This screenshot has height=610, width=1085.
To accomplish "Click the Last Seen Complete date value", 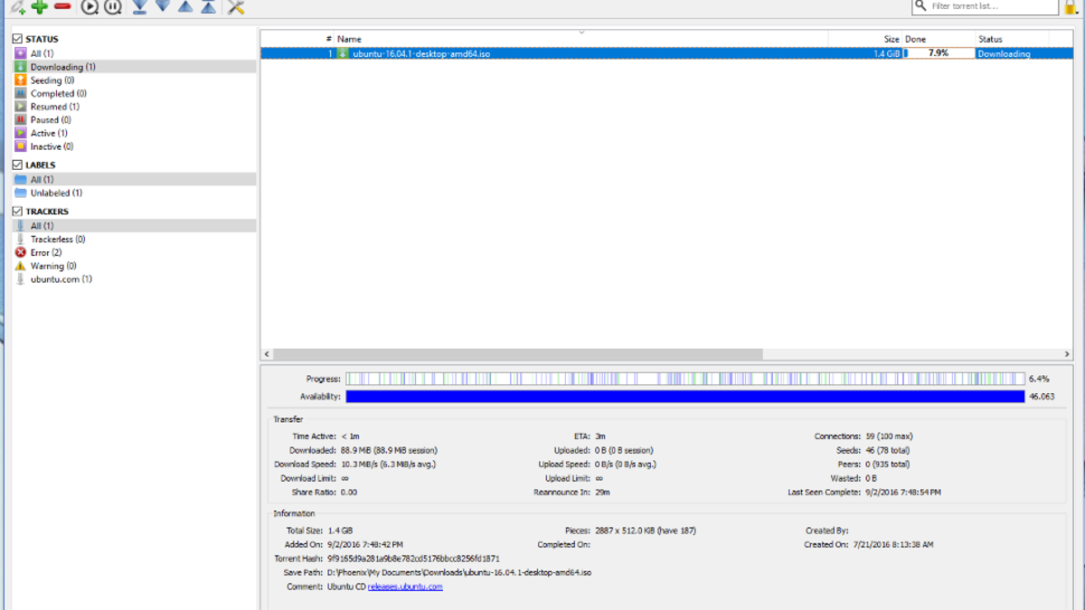I will 902,493.
